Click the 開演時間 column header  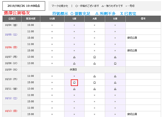31,19
